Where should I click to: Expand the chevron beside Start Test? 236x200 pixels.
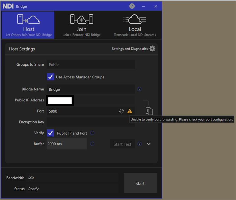click(x=148, y=144)
